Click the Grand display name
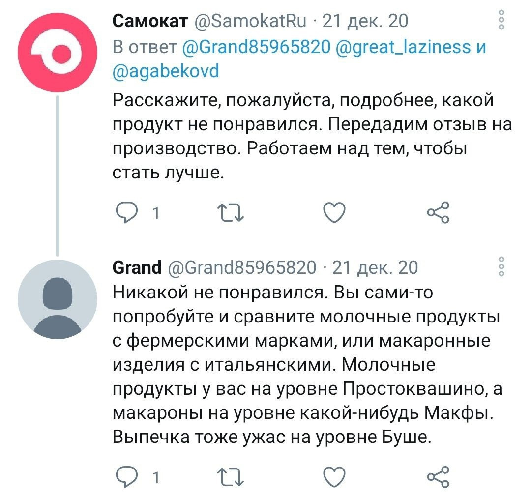The image size is (531, 498). click(x=137, y=267)
